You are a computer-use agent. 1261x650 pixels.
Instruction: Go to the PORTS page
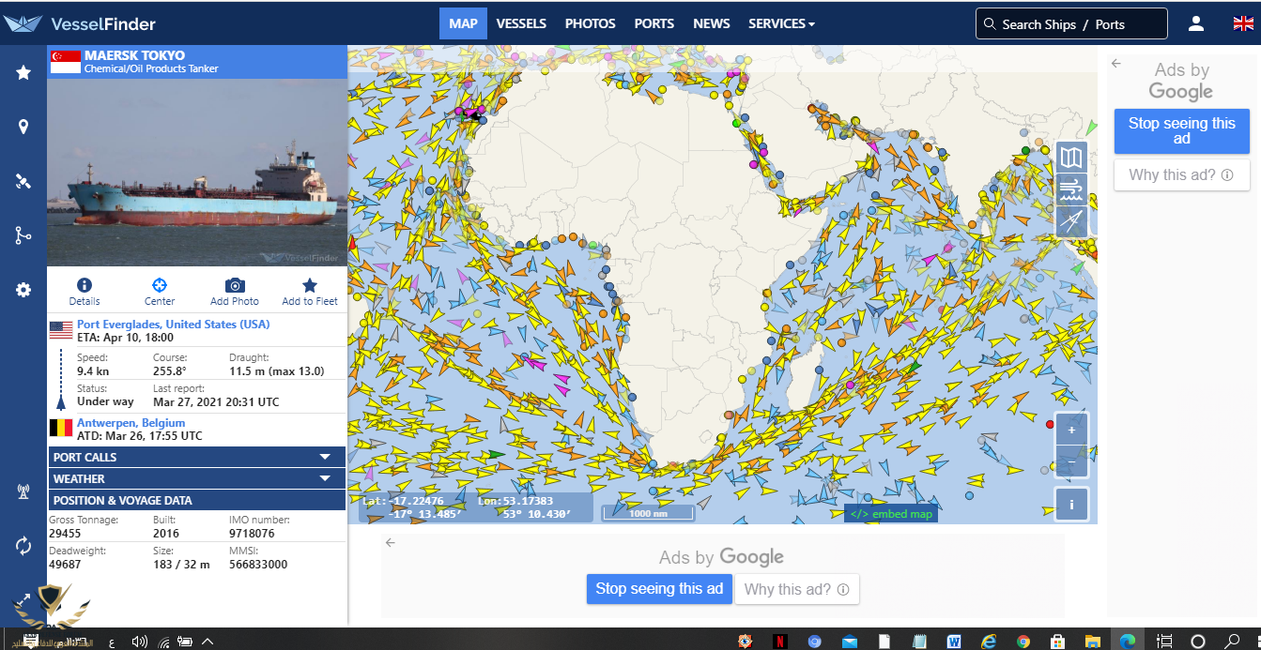tap(654, 23)
